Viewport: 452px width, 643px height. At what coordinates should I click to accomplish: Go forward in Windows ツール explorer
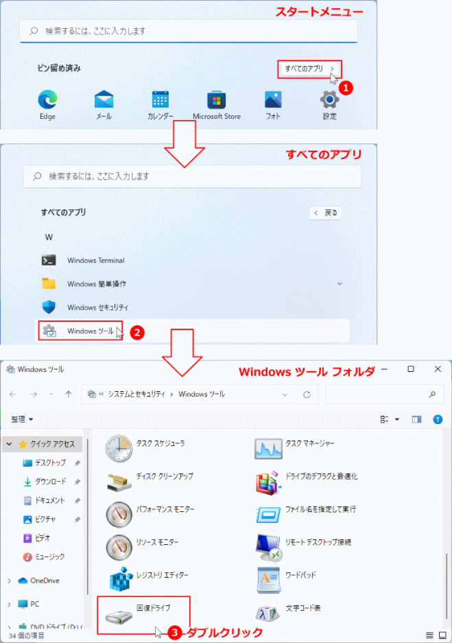pyautogui.click(x=34, y=394)
